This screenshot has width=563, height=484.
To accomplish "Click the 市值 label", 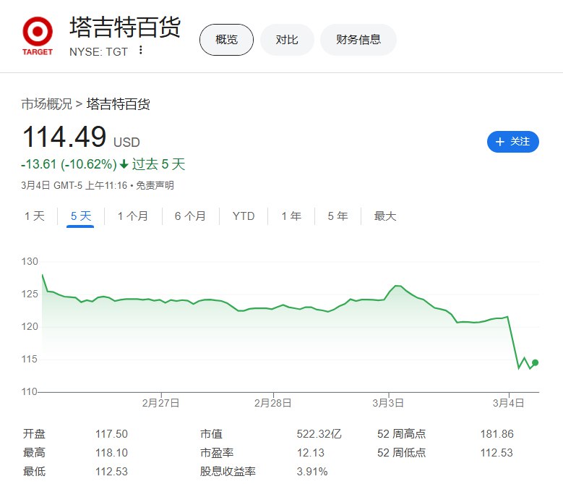I will pyautogui.click(x=212, y=433).
